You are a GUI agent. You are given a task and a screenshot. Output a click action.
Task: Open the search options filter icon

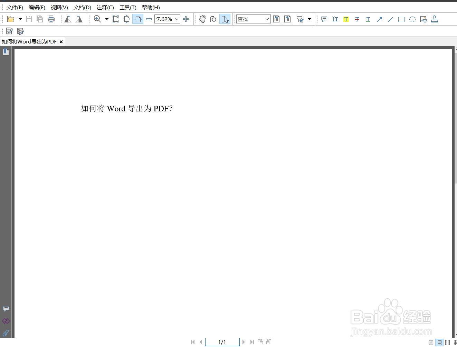click(x=300, y=19)
